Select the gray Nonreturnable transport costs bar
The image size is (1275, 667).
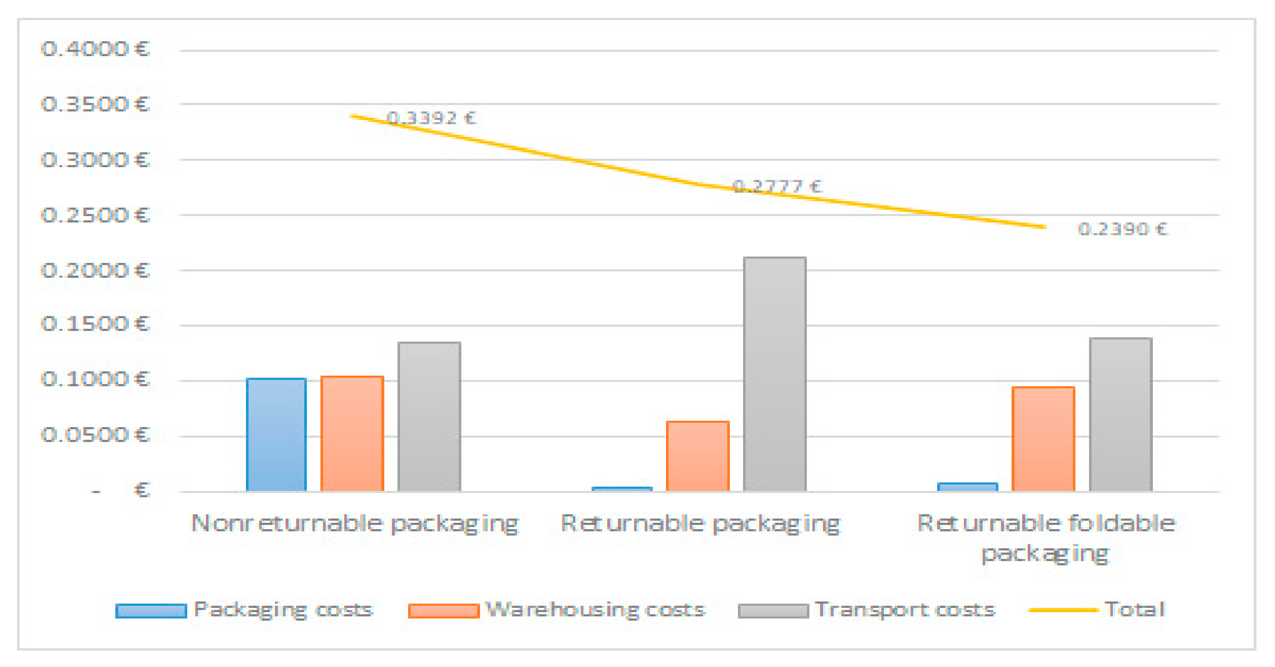coord(429,416)
